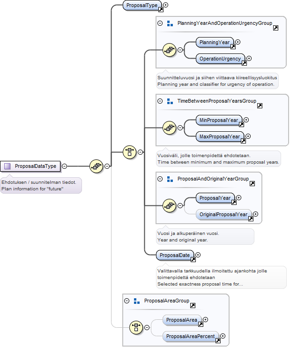The image size is (290, 347).
Task: Follow the ProposalAndOriginalYearGroup reference arrow
Action: point(252,183)
